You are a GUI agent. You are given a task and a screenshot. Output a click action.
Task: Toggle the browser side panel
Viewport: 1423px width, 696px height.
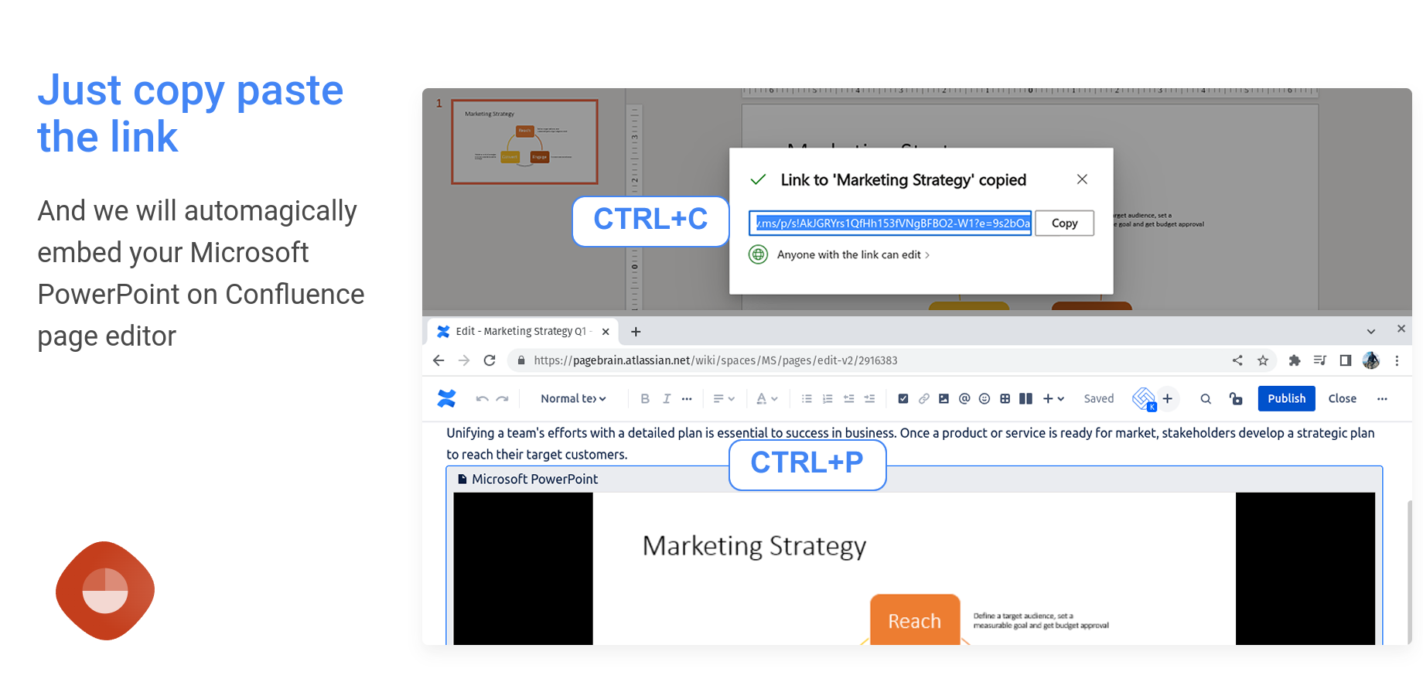(1346, 360)
